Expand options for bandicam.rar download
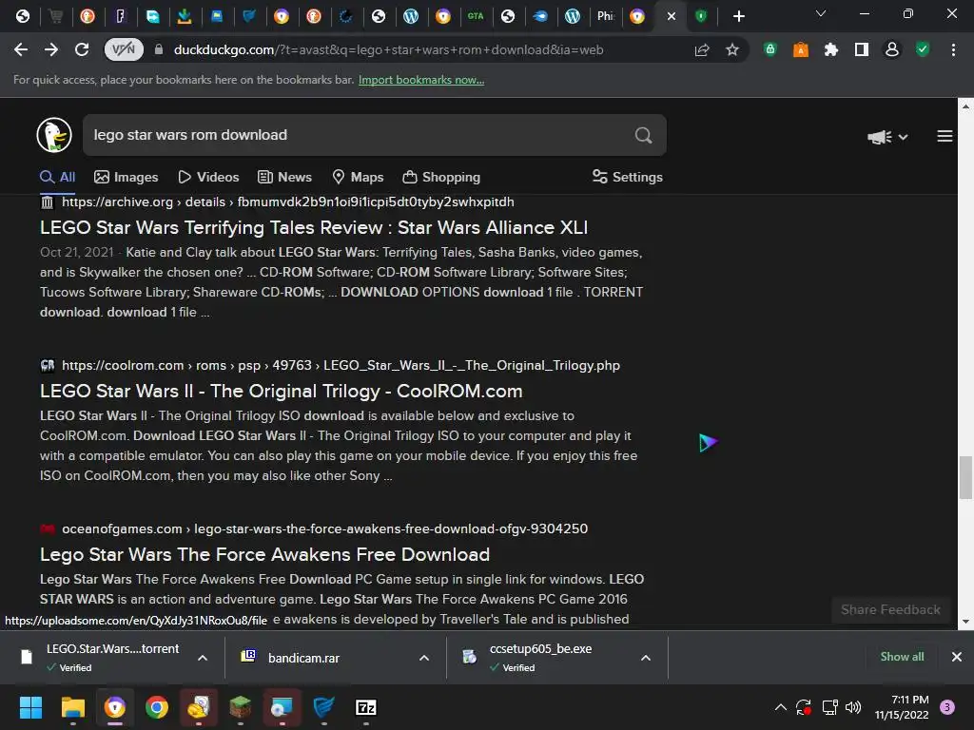 424,658
